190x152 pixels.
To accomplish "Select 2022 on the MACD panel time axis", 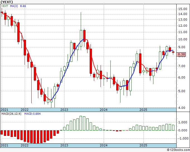I will click(x=25, y=145).
